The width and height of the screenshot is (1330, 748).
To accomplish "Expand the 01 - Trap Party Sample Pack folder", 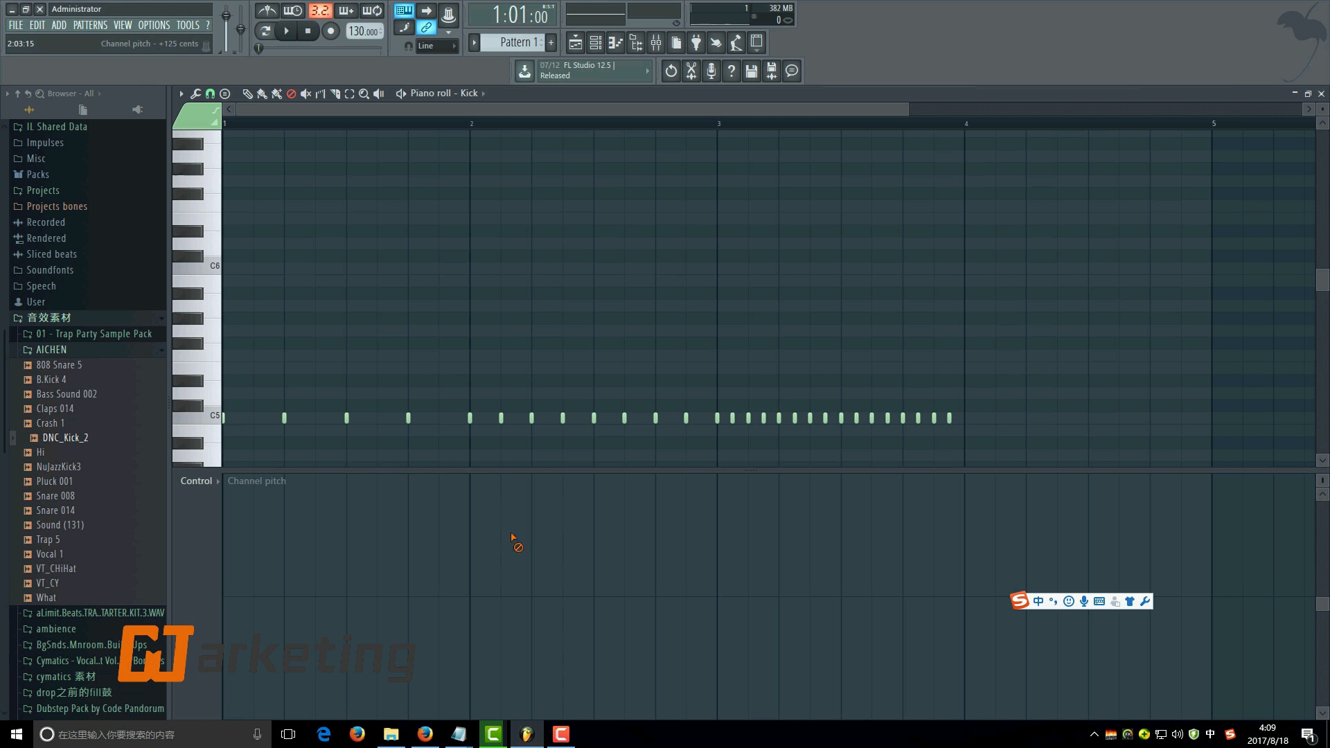I will click(94, 334).
